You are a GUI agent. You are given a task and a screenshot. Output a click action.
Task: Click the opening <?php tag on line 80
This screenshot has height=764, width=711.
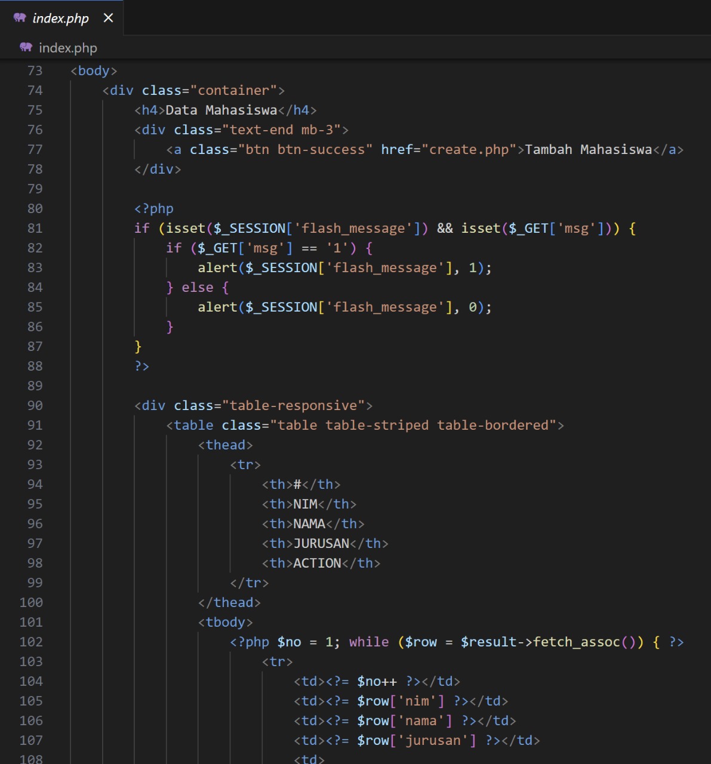pos(154,208)
